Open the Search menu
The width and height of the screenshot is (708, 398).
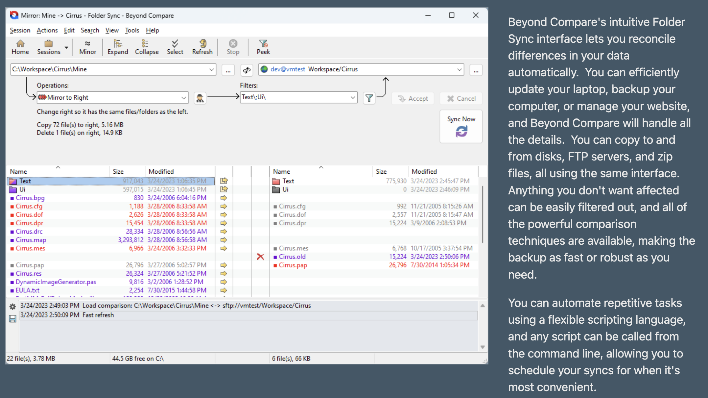(90, 30)
